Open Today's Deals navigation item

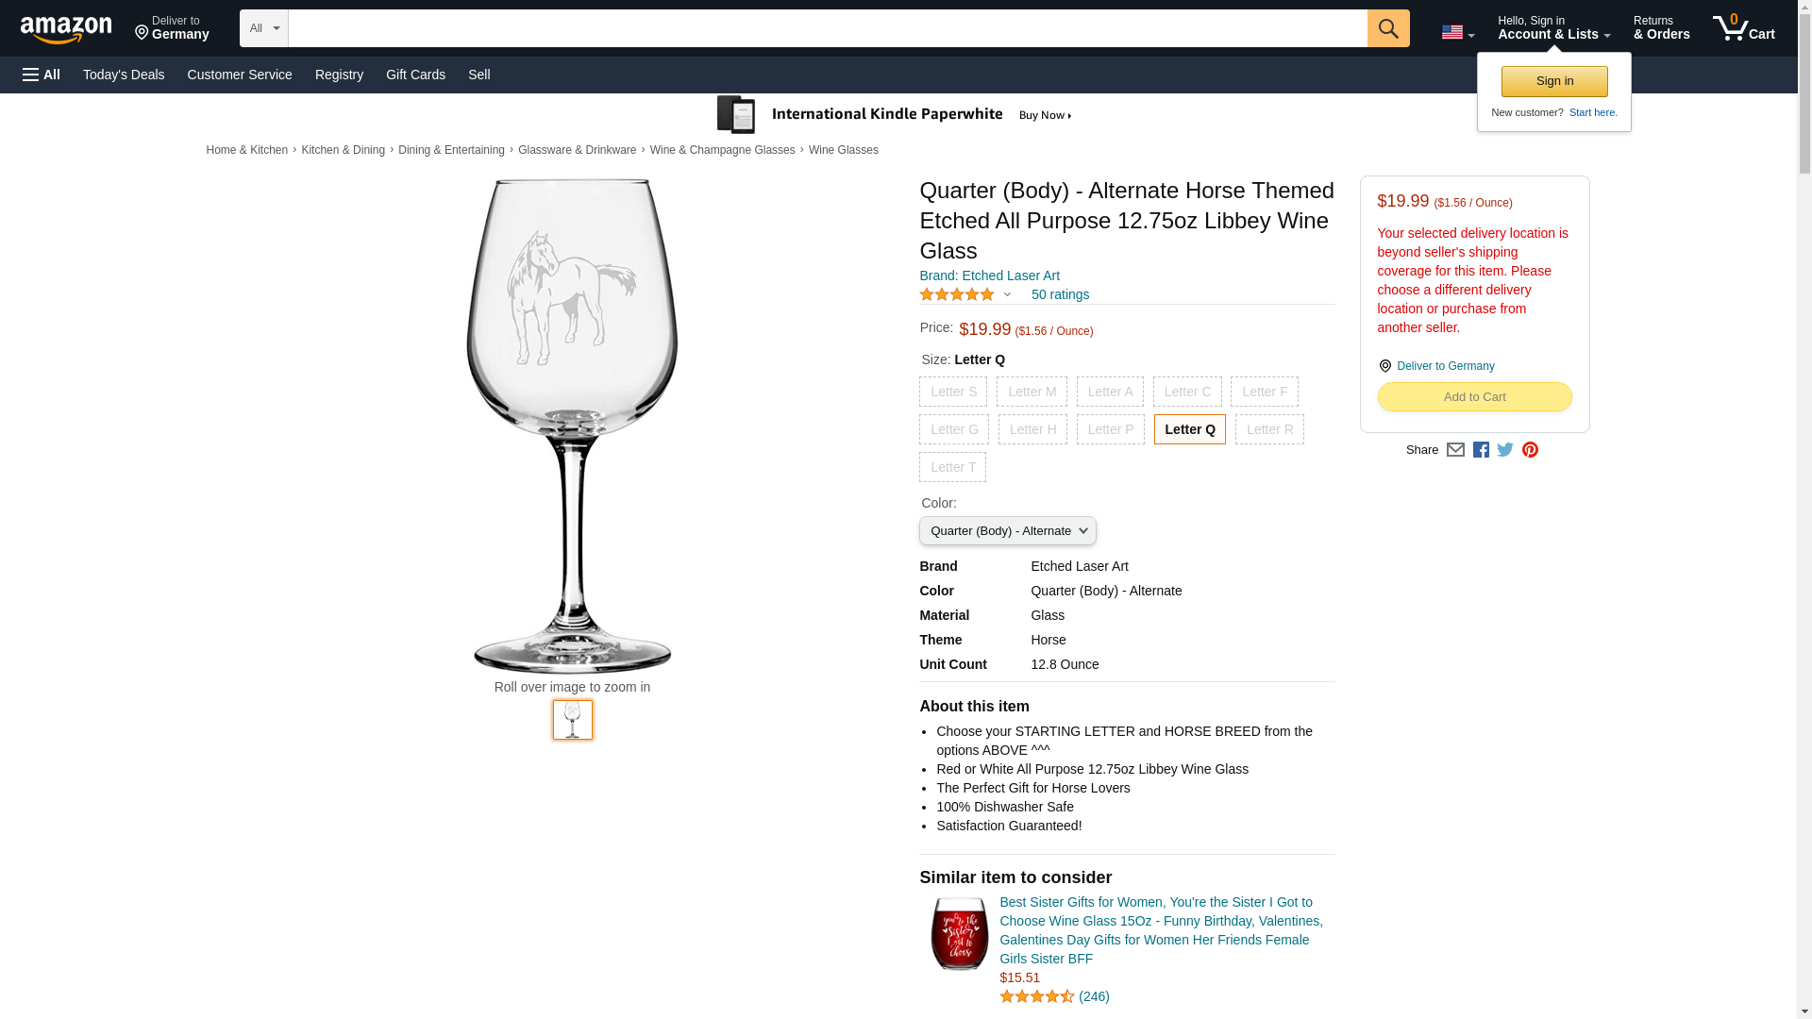coord(124,75)
